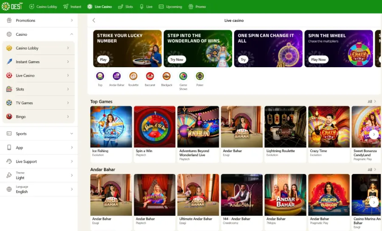Open Theme Light selector
The image size is (382, 231).
[x=39, y=175]
